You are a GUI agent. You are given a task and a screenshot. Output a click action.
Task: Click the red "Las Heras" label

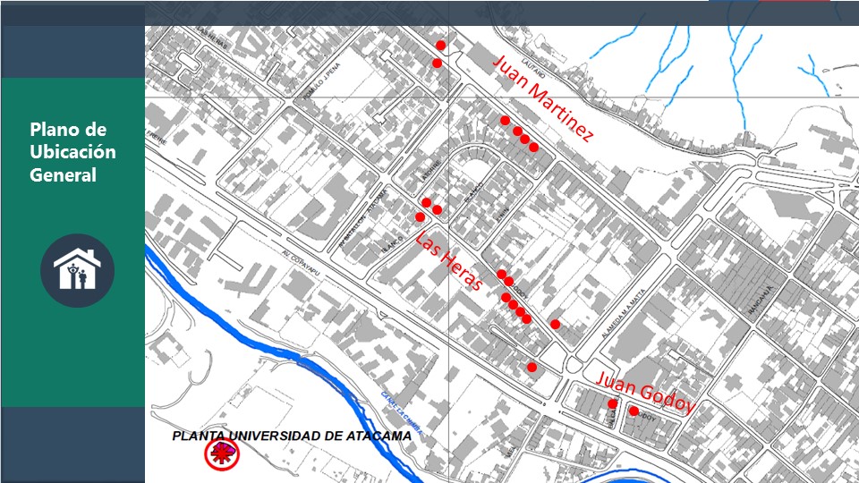pyautogui.click(x=448, y=260)
